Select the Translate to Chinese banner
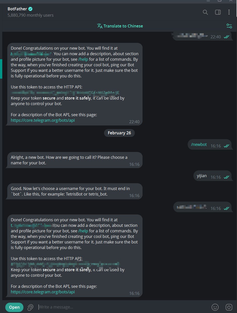 123,26
